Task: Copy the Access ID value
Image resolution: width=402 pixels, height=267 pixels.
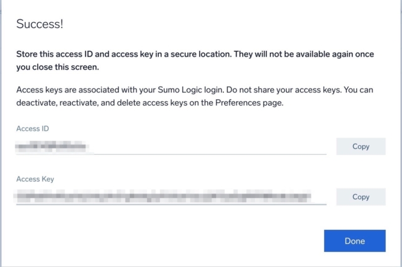Action: click(x=361, y=146)
